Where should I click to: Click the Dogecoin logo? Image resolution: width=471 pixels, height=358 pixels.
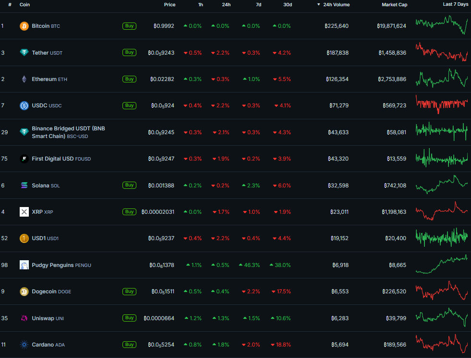(x=24, y=291)
